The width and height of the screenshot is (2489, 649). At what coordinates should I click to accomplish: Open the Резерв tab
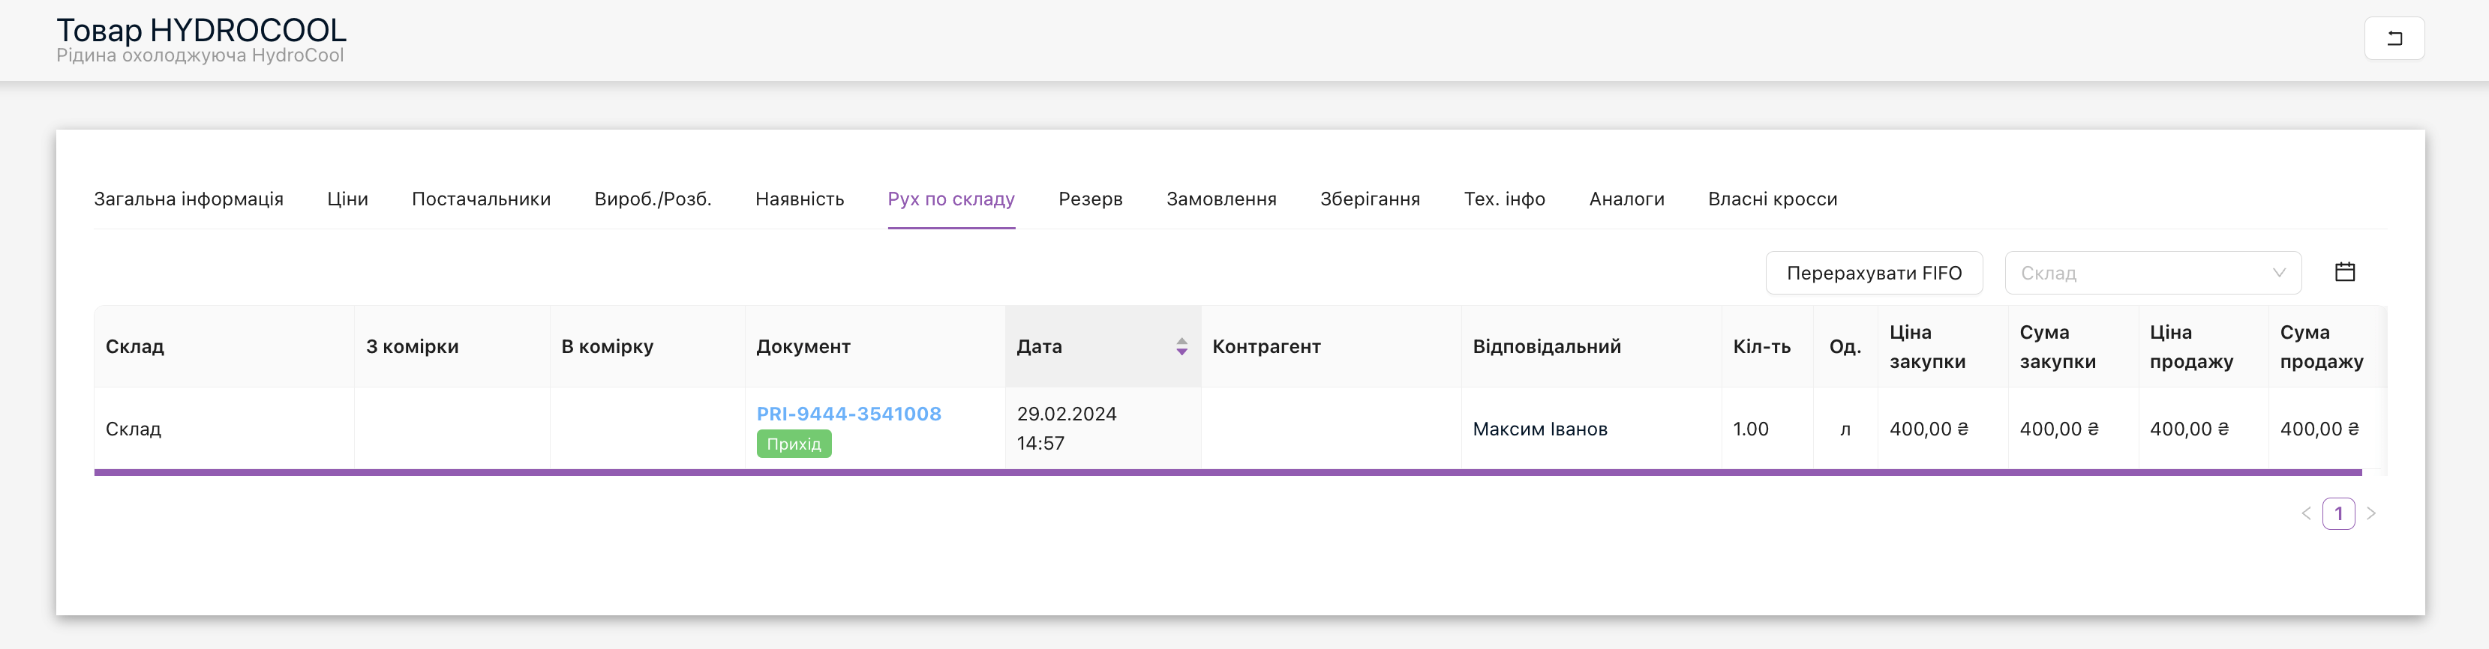point(1090,199)
